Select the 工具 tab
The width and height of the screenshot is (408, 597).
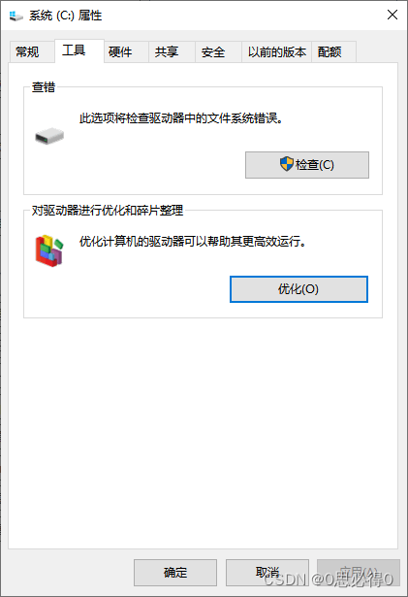[74, 50]
